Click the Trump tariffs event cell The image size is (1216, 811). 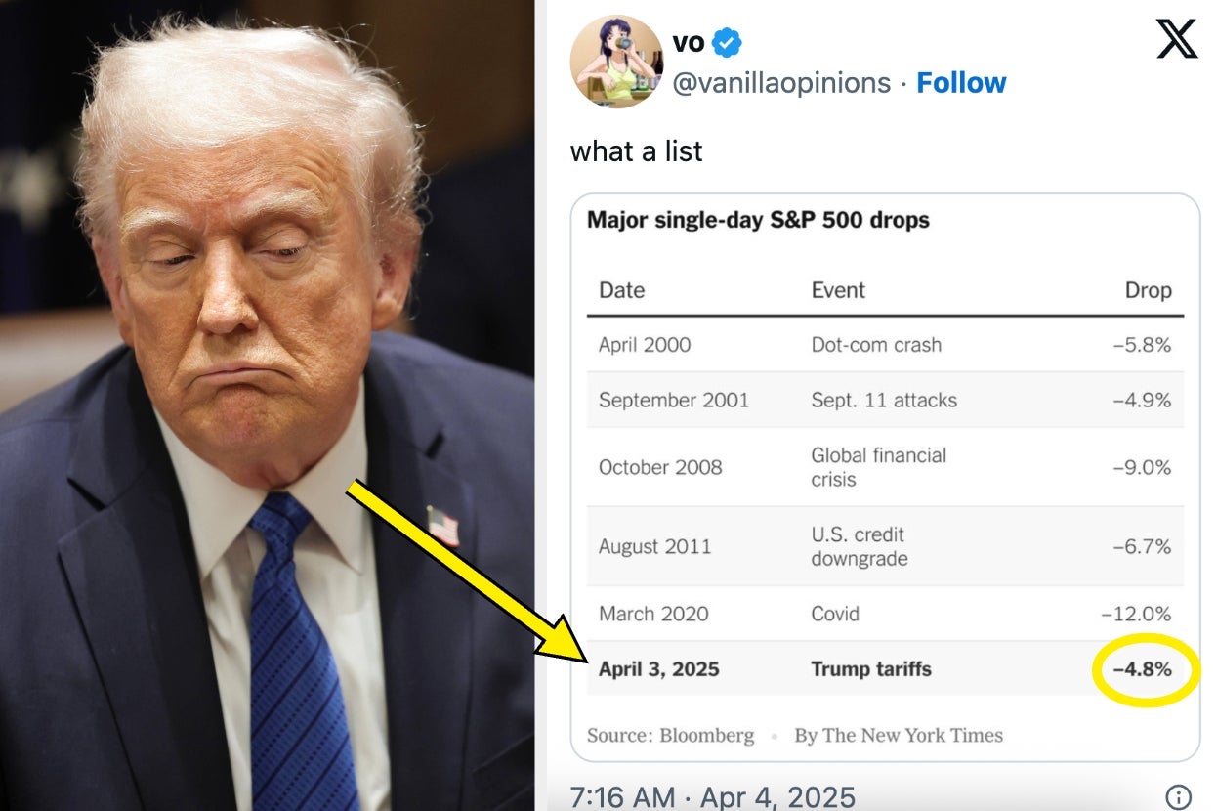(x=871, y=669)
